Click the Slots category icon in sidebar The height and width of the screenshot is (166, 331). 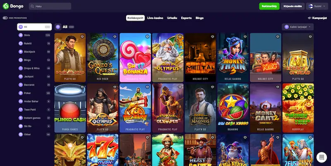[21, 35]
